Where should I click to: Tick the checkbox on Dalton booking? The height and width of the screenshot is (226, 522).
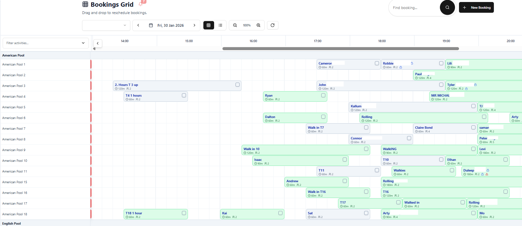[x=323, y=117]
